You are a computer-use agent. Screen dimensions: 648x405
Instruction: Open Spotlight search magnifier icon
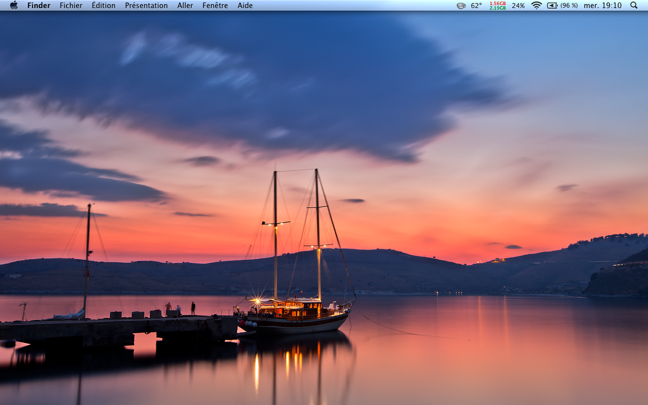(x=634, y=5)
